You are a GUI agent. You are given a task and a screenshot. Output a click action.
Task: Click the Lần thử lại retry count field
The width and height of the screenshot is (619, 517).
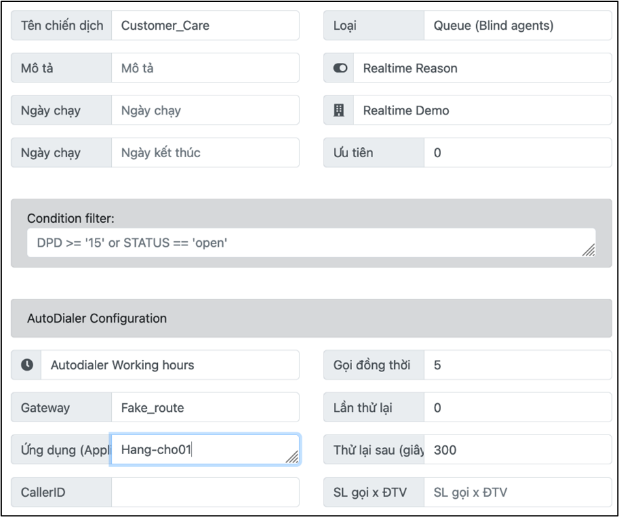pos(517,407)
